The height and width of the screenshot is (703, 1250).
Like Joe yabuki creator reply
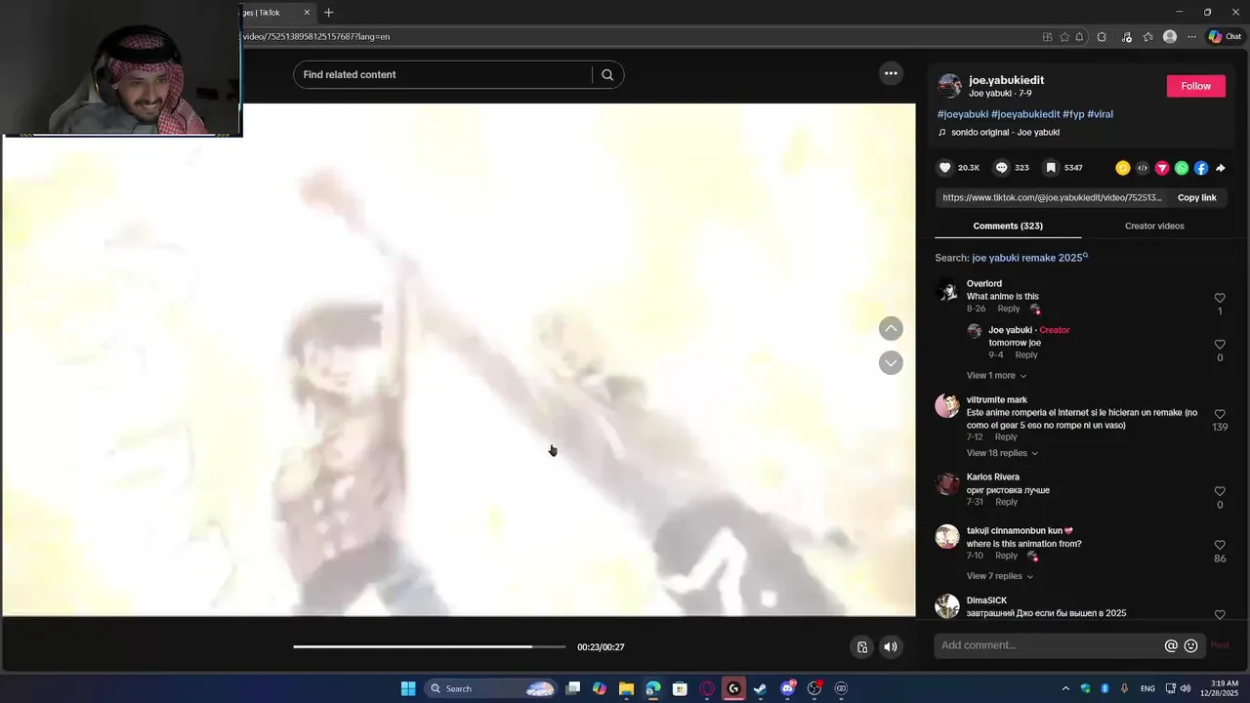(1220, 345)
